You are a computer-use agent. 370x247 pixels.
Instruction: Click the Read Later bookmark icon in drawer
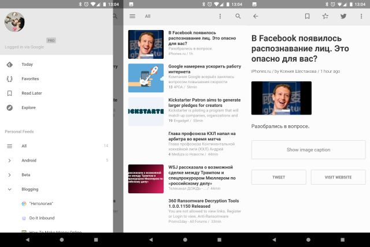(x=9, y=93)
